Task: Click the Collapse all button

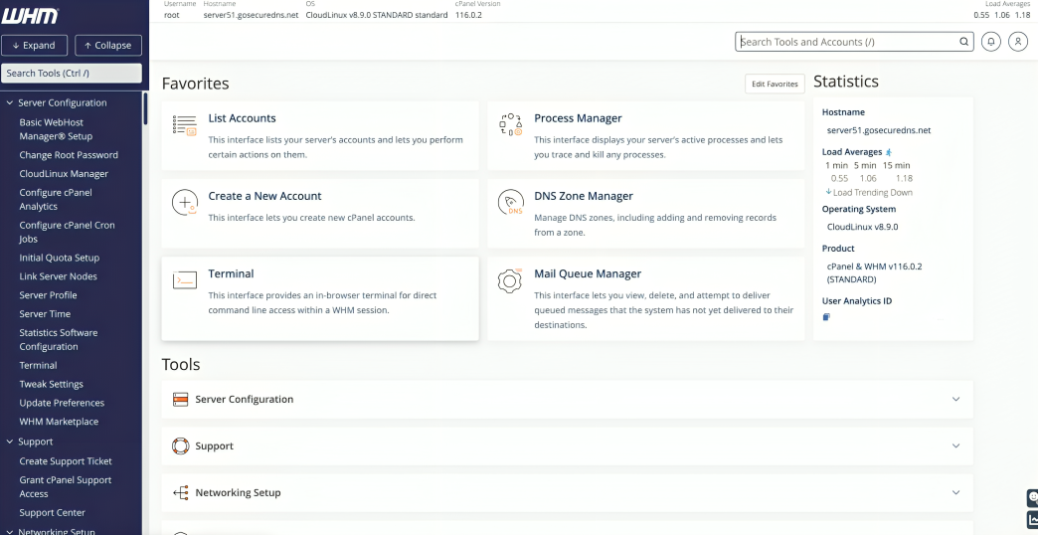Action: 108,45
